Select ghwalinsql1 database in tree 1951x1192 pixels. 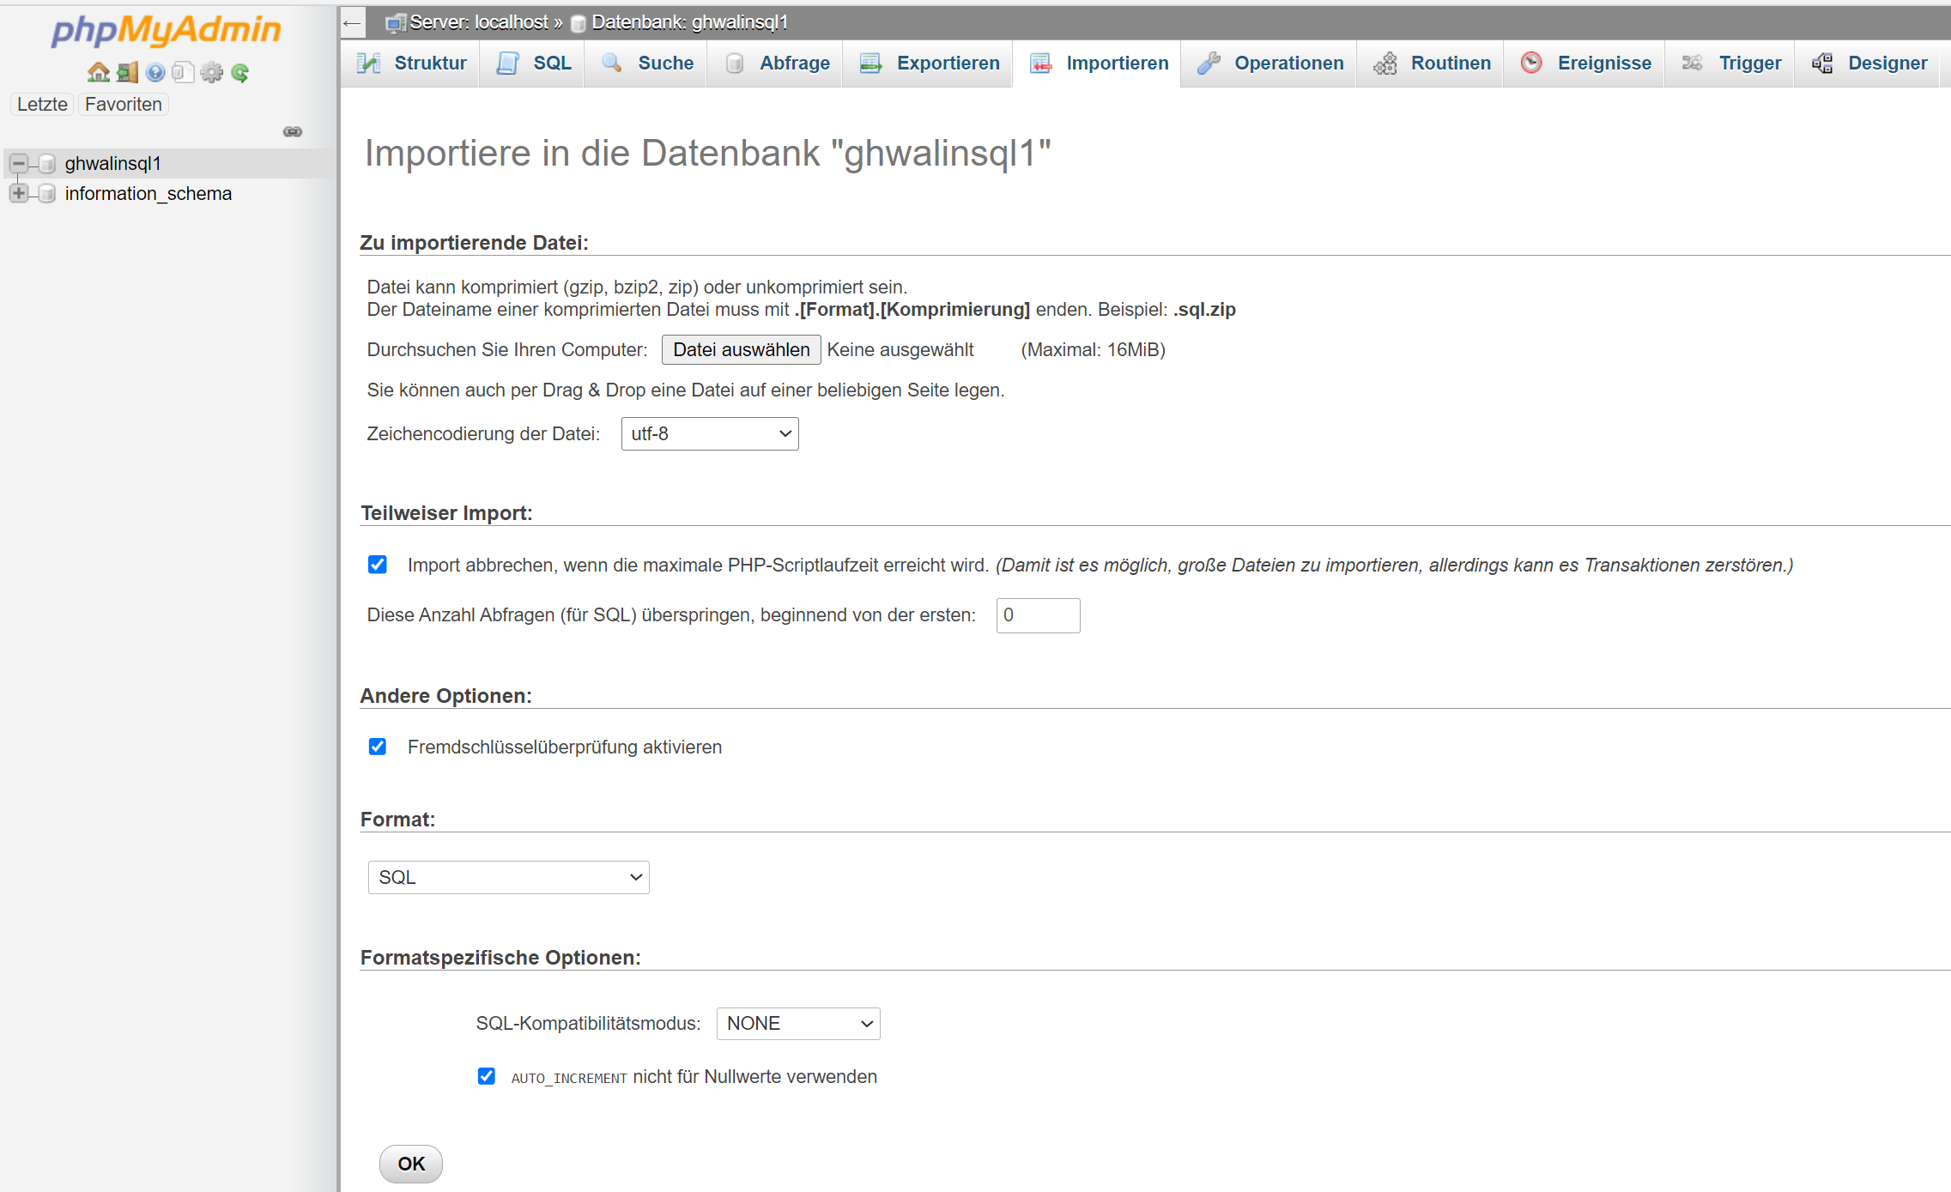[113, 163]
